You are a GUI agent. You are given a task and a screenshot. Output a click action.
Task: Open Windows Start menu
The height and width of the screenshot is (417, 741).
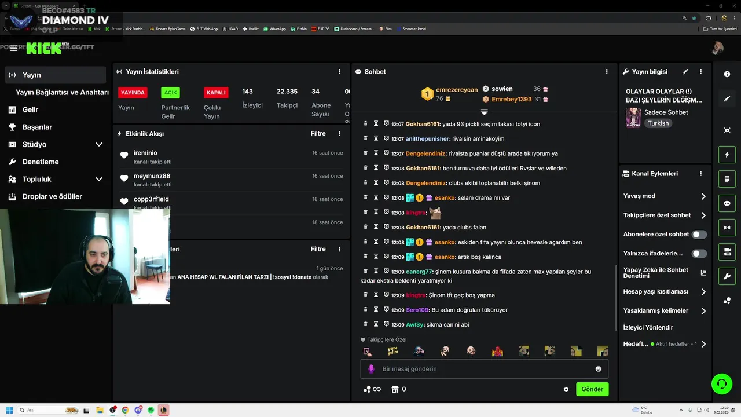9,410
